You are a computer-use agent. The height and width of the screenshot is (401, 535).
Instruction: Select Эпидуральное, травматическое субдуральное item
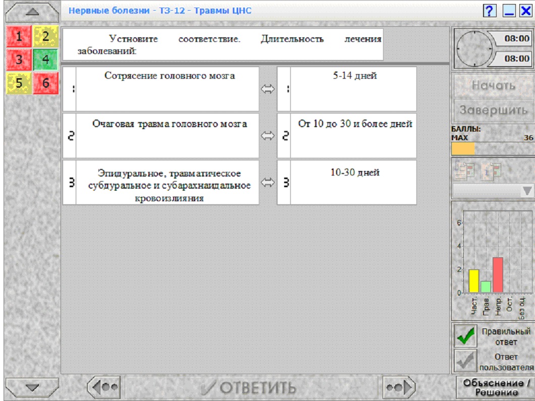[168, 183]
